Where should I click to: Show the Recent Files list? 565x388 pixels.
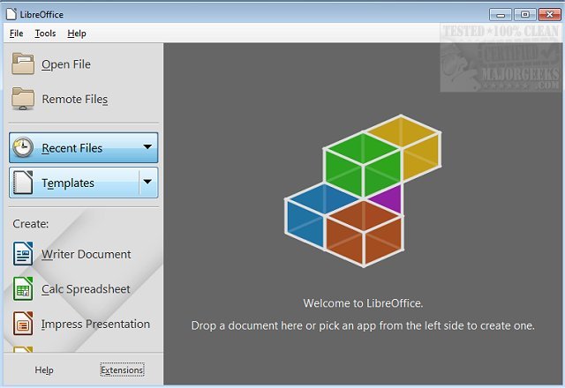(83, 147)
